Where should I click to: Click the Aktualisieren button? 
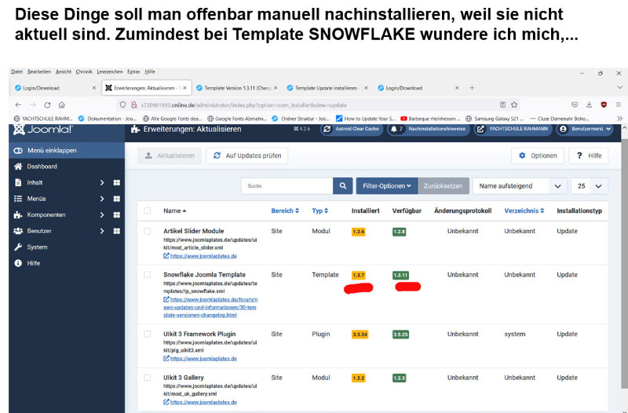tap(170, 155)
